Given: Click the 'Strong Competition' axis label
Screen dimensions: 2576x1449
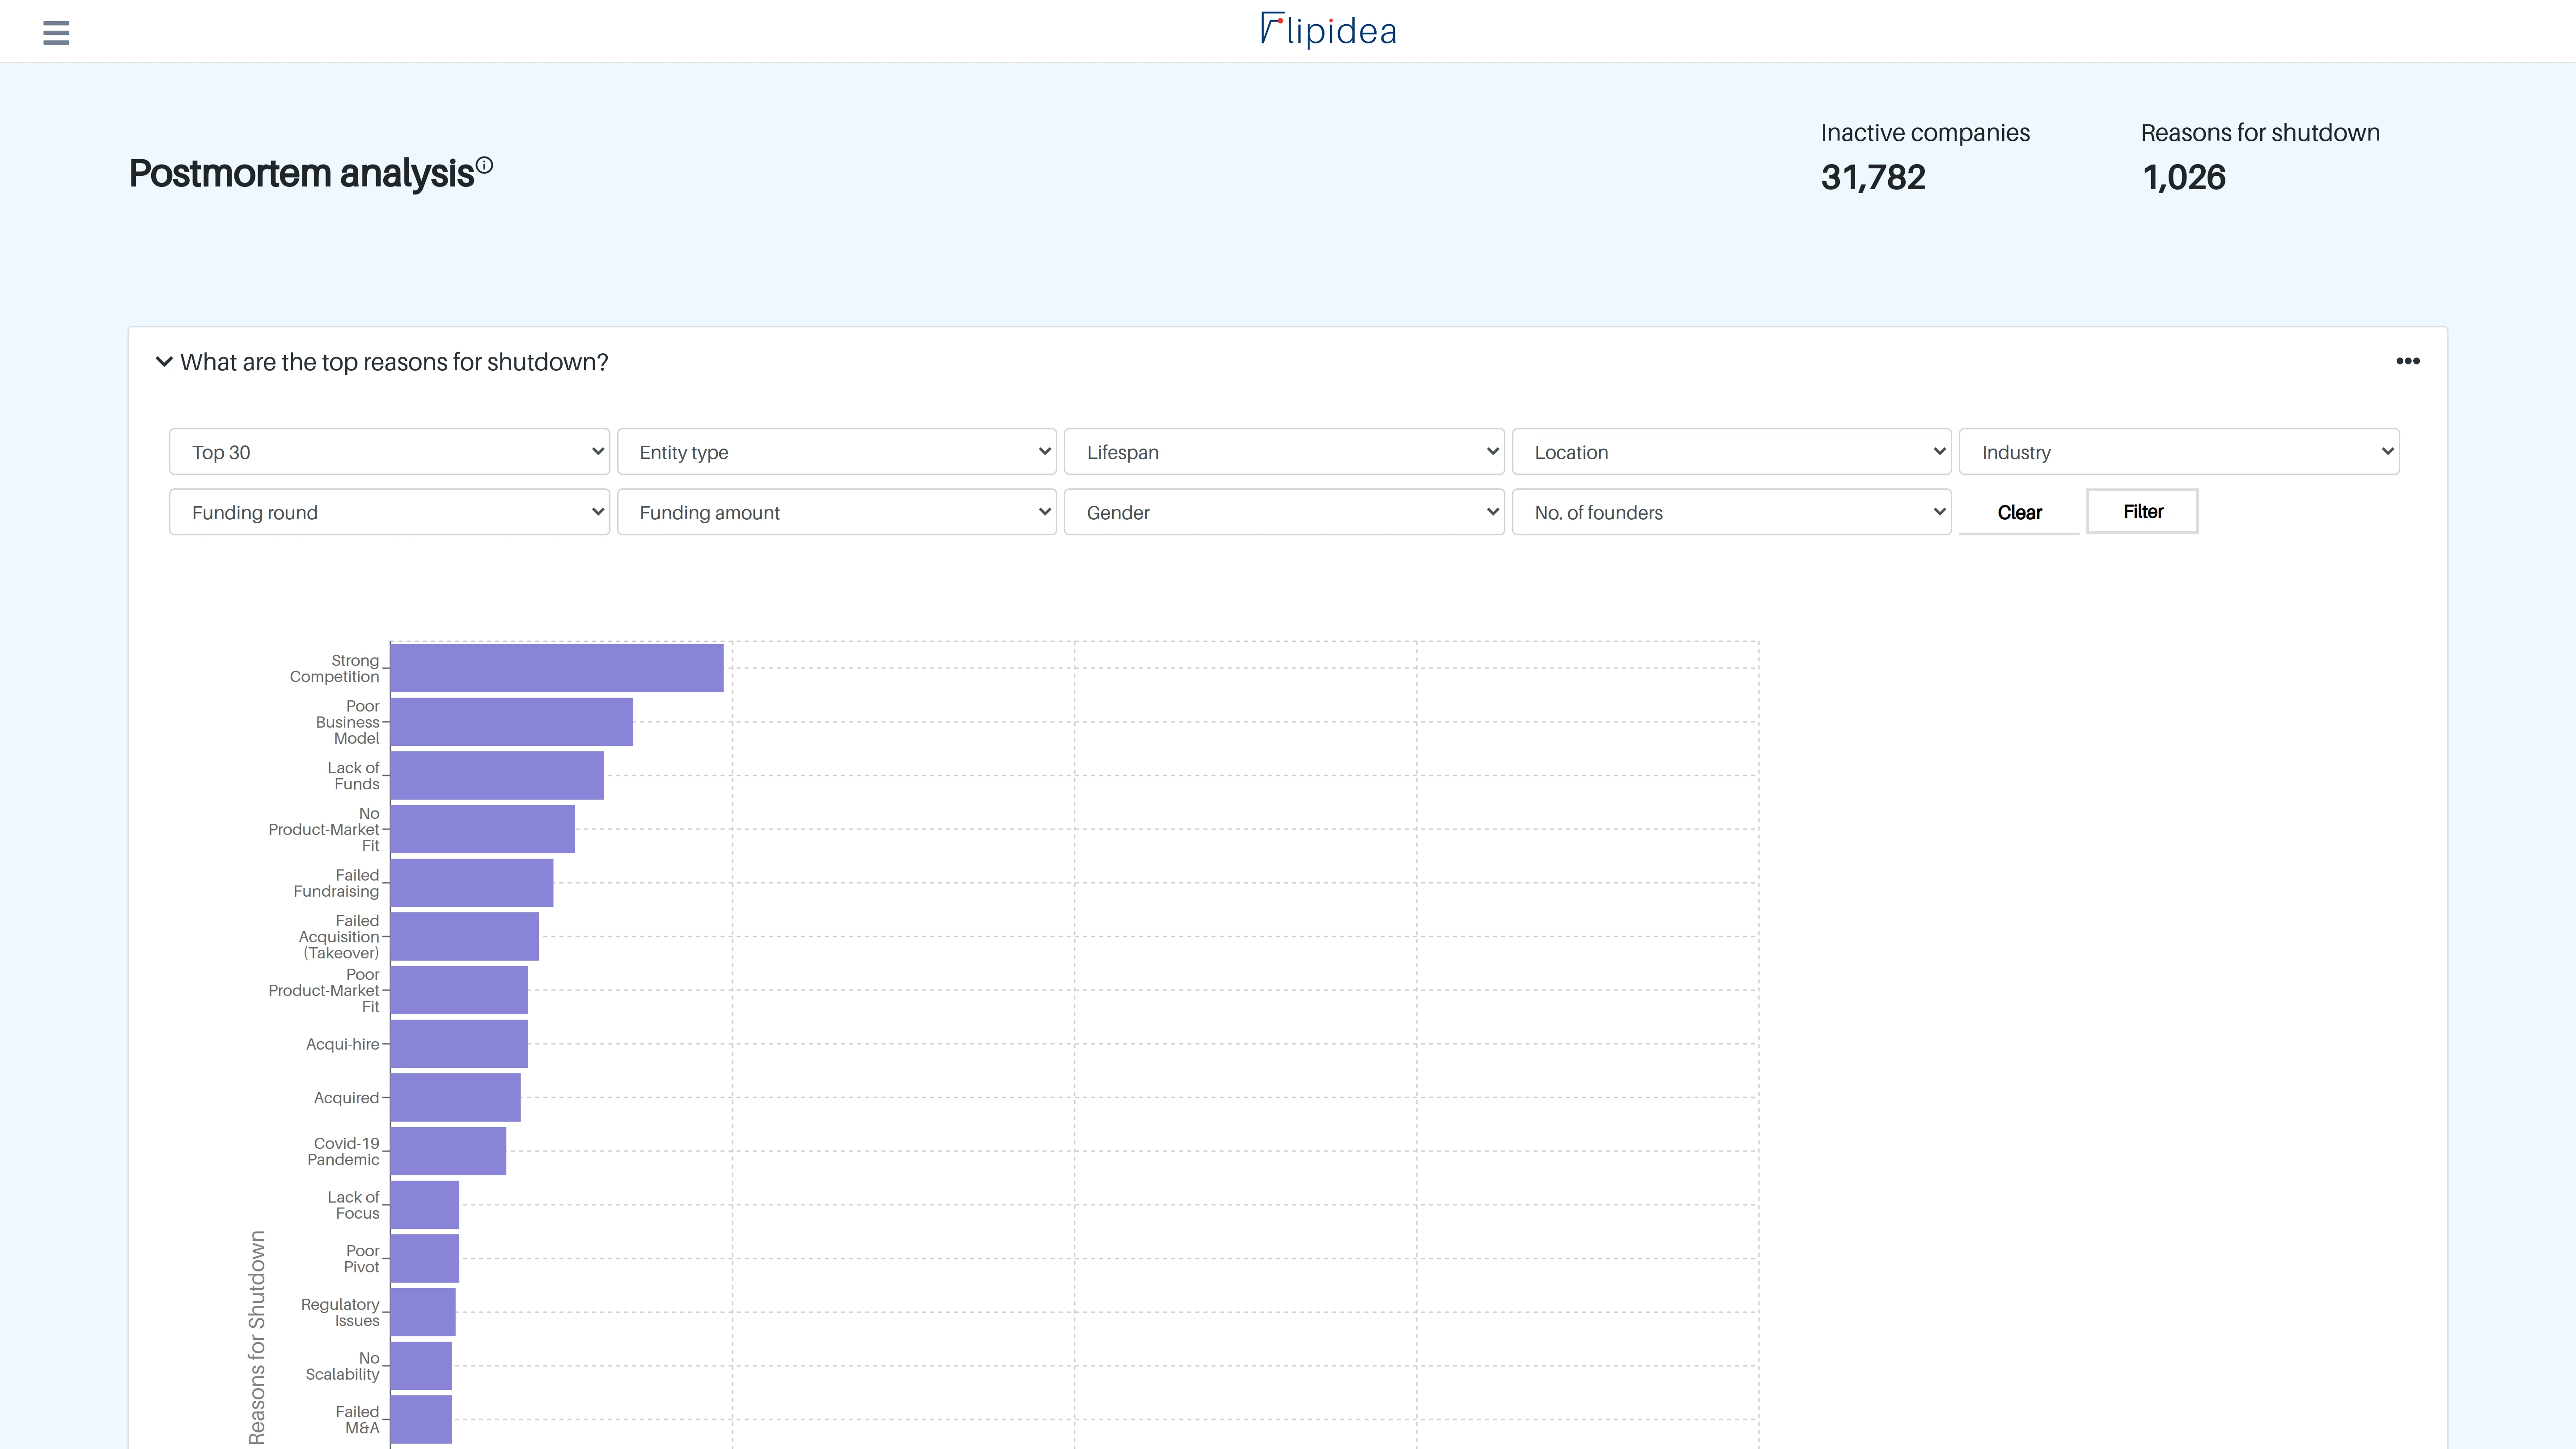Looking at the screenshot, I should pyautogui.click(x=335, y=668).
